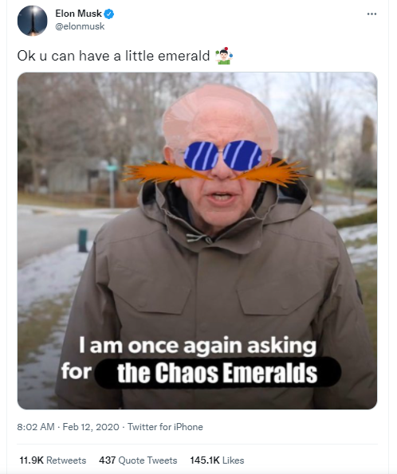Click the 'I am once again asking' caption

(x=198, y=346)
